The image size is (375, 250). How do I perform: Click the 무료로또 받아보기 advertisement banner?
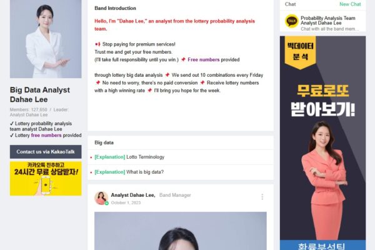pos(323,143)
